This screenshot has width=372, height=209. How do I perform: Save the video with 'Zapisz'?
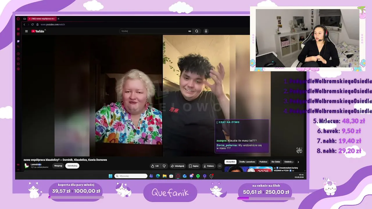(x=194, y=166)
